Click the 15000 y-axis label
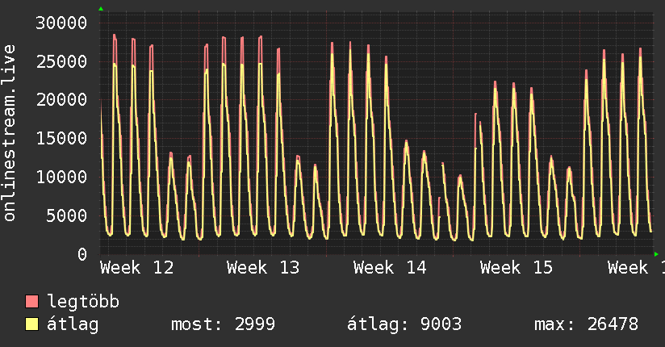The width and height of the screenshot is (665, 347). [61, 138]
